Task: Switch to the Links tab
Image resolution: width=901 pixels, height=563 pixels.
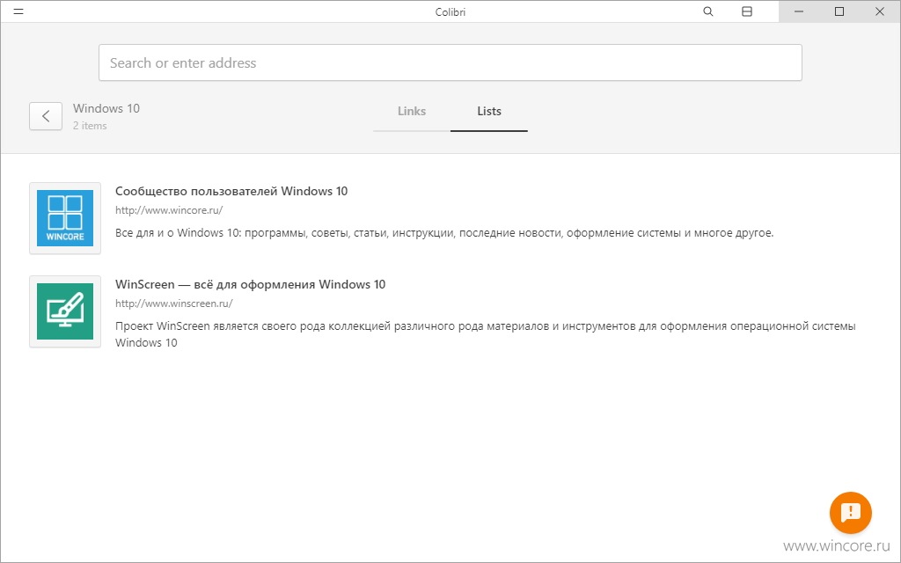Action: (412, 112)
